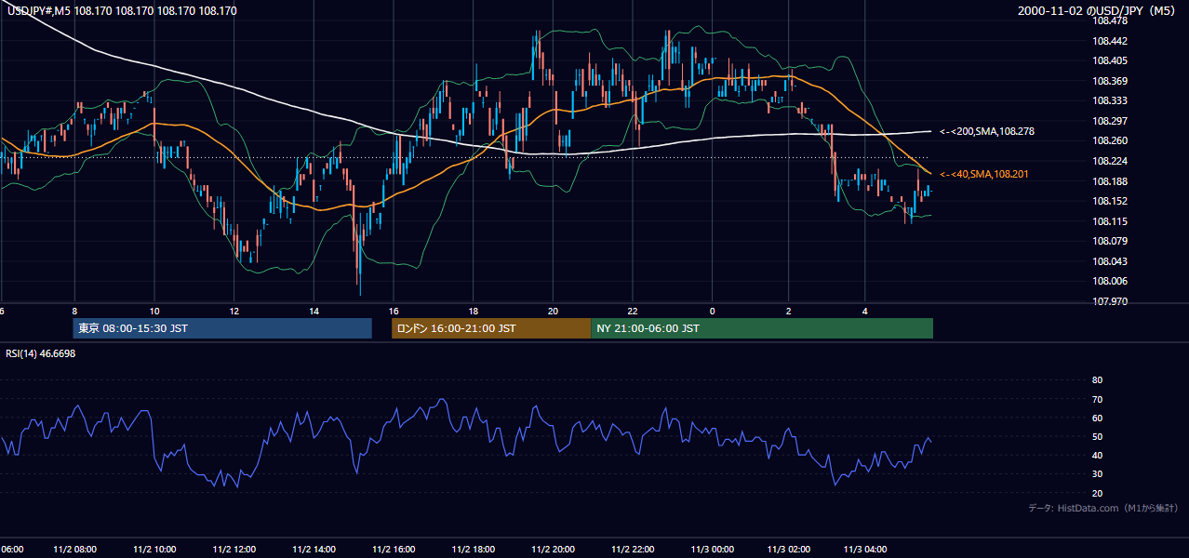1189x558 pixels.
Task: Click the 108.260 price axis label
Action: [1111, 141]
